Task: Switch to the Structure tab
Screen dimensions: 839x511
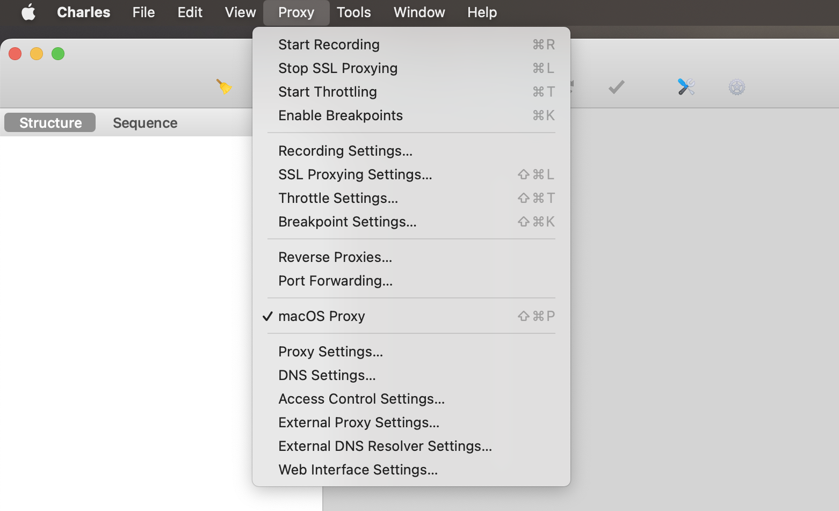Action: tap(50, 123)
